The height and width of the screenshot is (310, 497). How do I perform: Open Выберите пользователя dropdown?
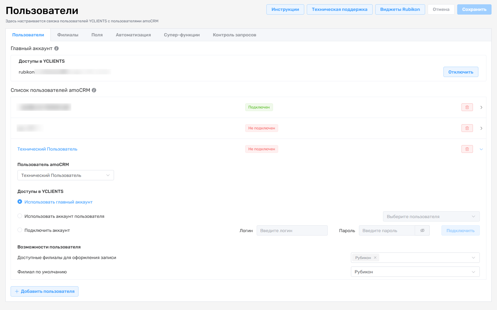point(431,216)
